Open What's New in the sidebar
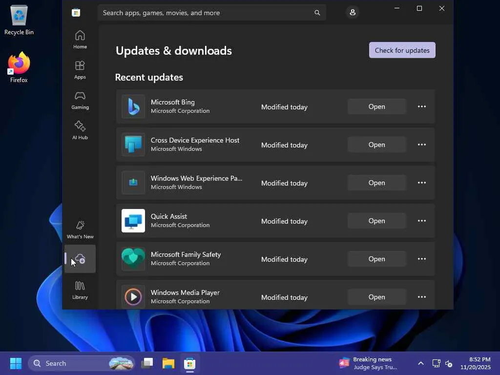 80,229
